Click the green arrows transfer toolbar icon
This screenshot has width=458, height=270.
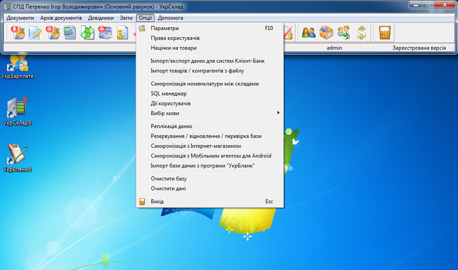87,33
